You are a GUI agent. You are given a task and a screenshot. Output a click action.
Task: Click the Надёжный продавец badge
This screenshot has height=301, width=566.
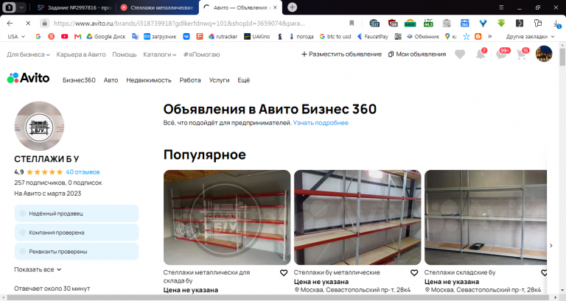pyautogui.click(x=77, y=213)
